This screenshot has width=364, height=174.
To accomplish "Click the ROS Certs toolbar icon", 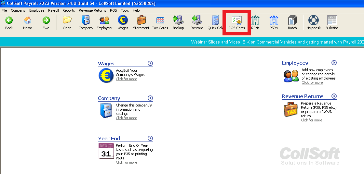I will pyautogui.click(x=236, y=22).
